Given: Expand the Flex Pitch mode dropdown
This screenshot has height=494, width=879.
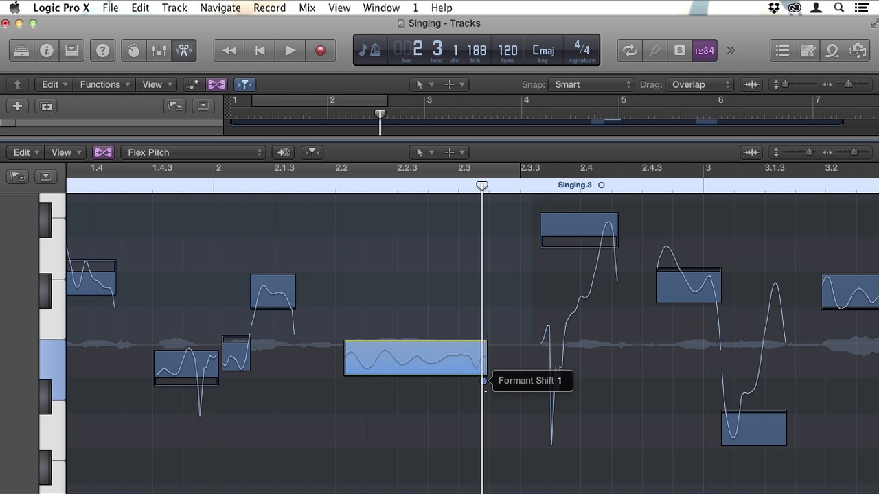Looking at the screenshot, I should click(x=193, y=152).
